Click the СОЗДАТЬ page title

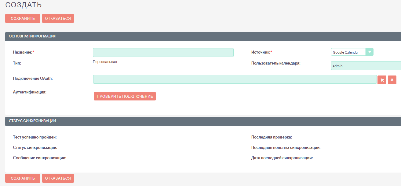[24, 5]
